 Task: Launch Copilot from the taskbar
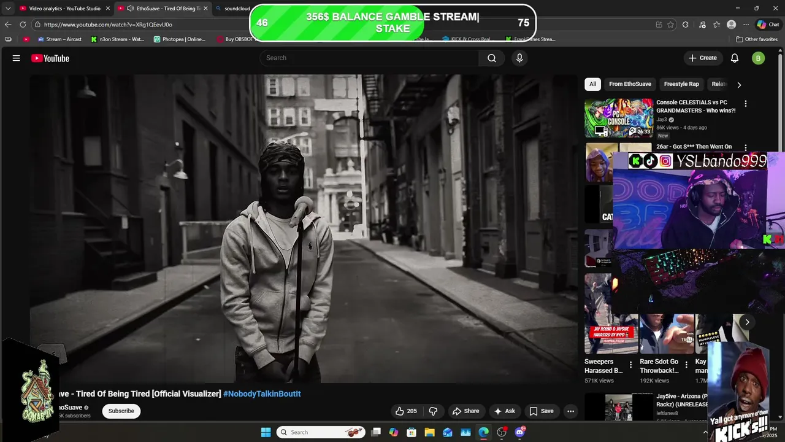tap(394, 432)
